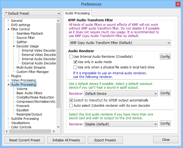Select External Video Decoder tree item
The height and width of the screenshot is (148, 183).
pyautogui.click(x=39, y=55)
